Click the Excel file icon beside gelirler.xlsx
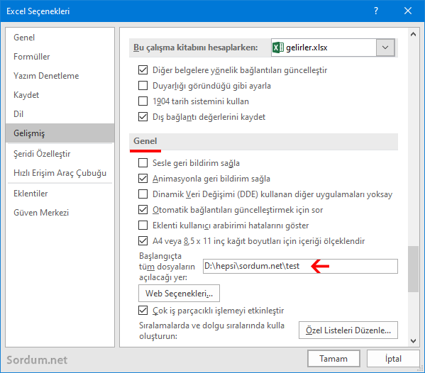 coord(278,48)
